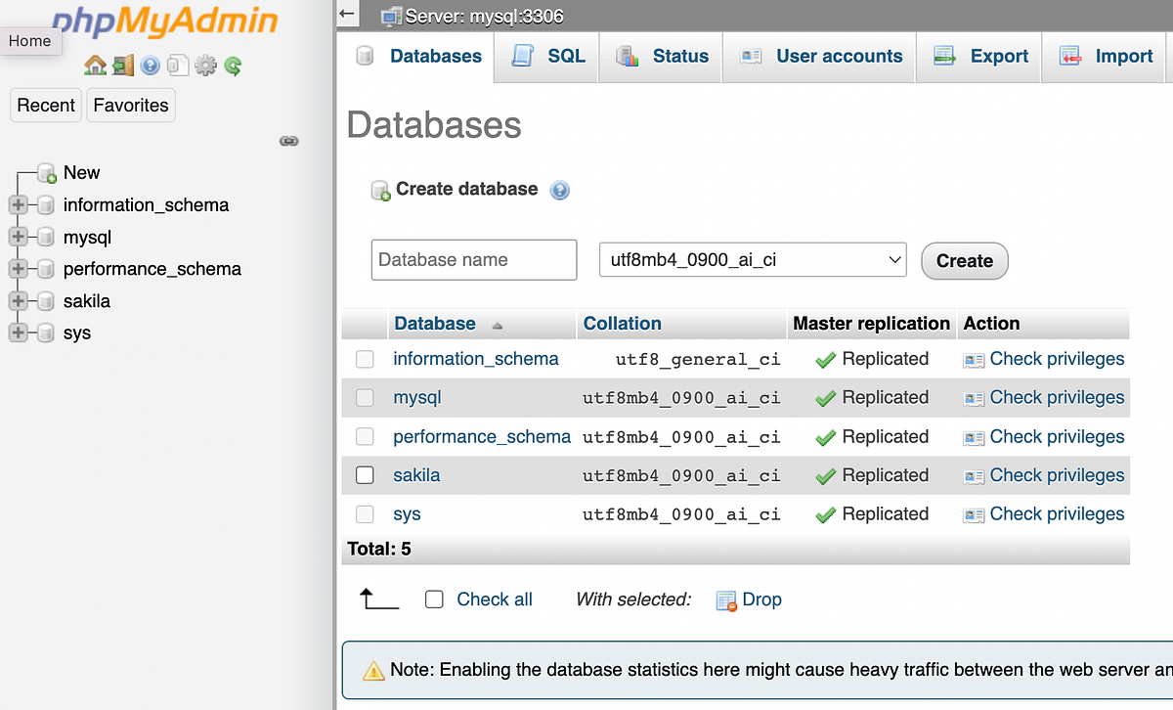Open the collation dropdown

point(752,259)
